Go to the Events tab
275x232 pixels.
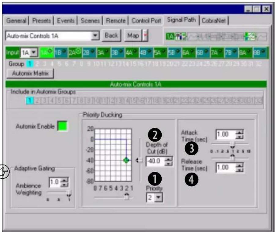tap(66, 21)
